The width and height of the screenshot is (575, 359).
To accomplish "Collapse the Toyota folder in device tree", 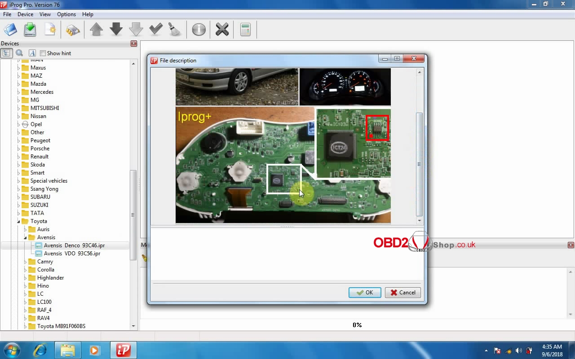I will coord(19,221).
